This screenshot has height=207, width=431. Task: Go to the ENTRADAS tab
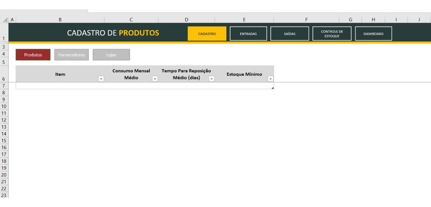point(248,34)
